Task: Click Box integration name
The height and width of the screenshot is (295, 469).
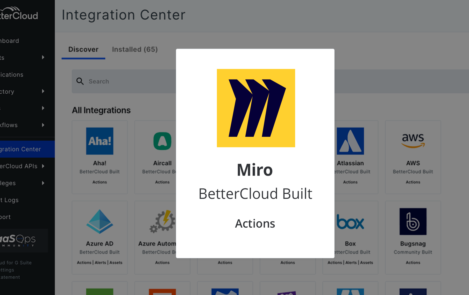Action: [350, 244]
